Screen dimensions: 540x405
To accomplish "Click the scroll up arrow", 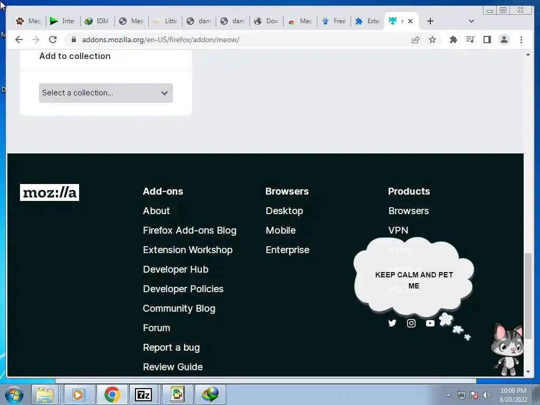I will pyautogui.click(x=528, y=55).
